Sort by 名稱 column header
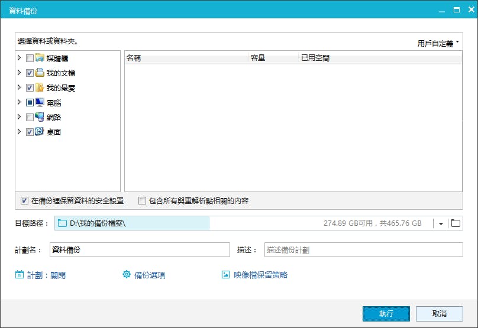 pos(186,58)
